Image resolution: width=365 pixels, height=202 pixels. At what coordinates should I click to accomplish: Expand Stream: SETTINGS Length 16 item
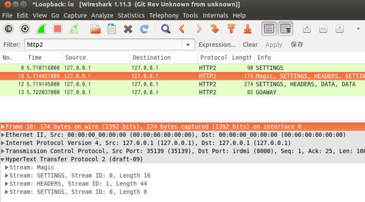pos(7,176)
